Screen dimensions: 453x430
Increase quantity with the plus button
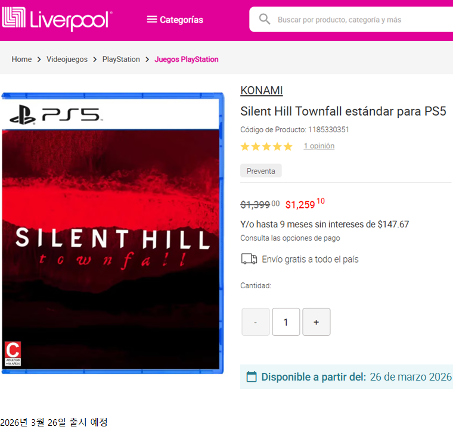tap(317, 322)
